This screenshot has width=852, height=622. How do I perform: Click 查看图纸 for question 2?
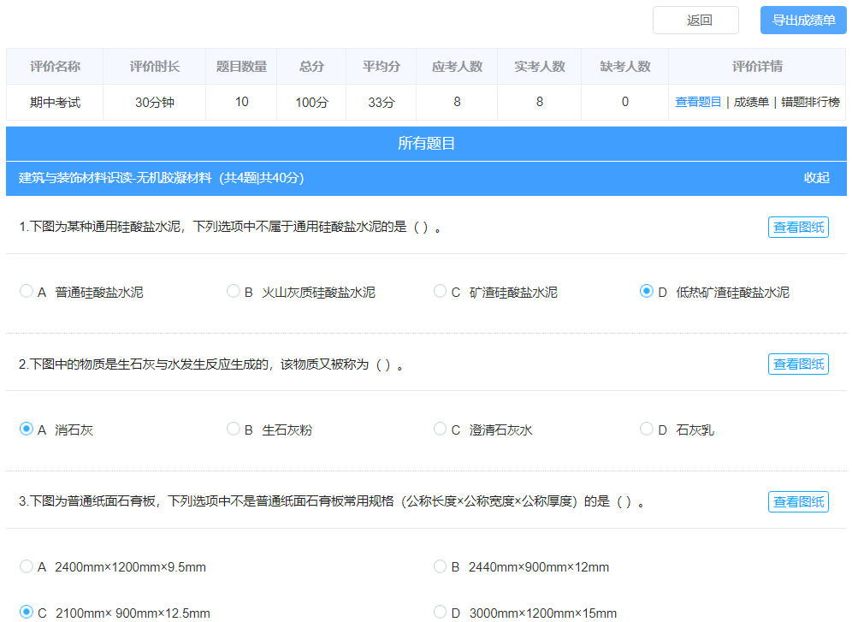click(798, 364)
